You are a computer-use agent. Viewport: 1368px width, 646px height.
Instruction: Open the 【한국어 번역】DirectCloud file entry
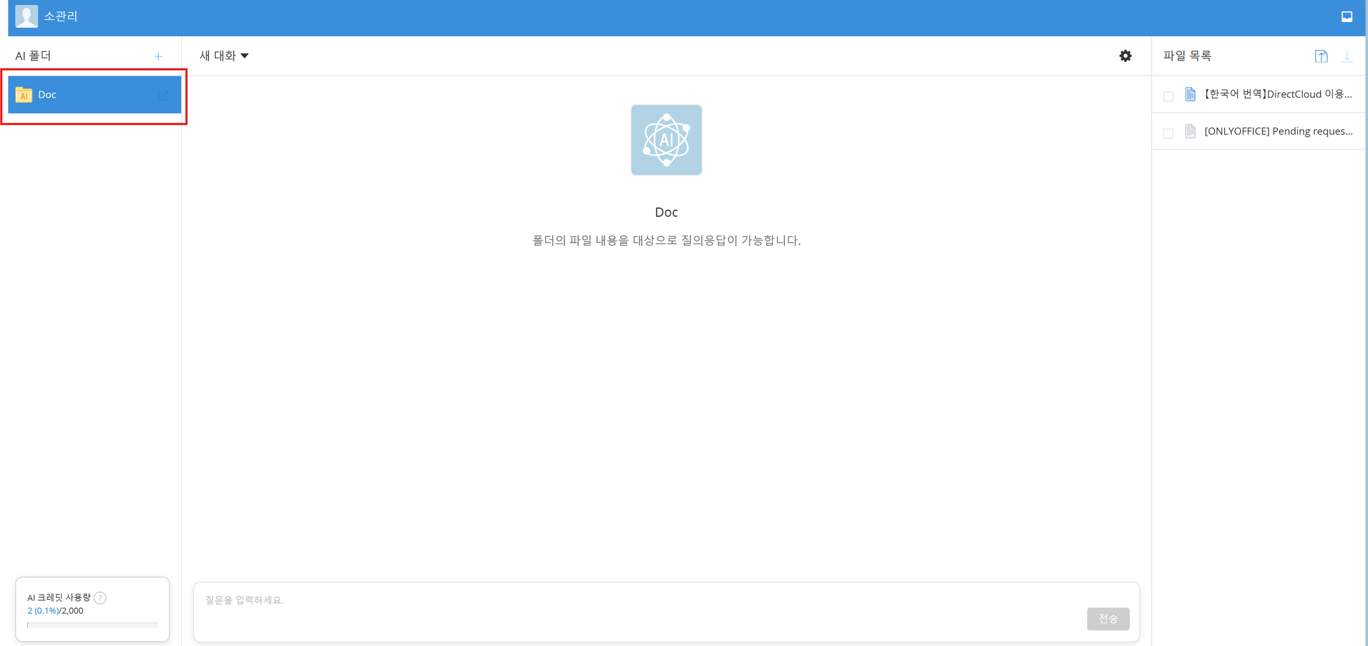pos(1277,94)
